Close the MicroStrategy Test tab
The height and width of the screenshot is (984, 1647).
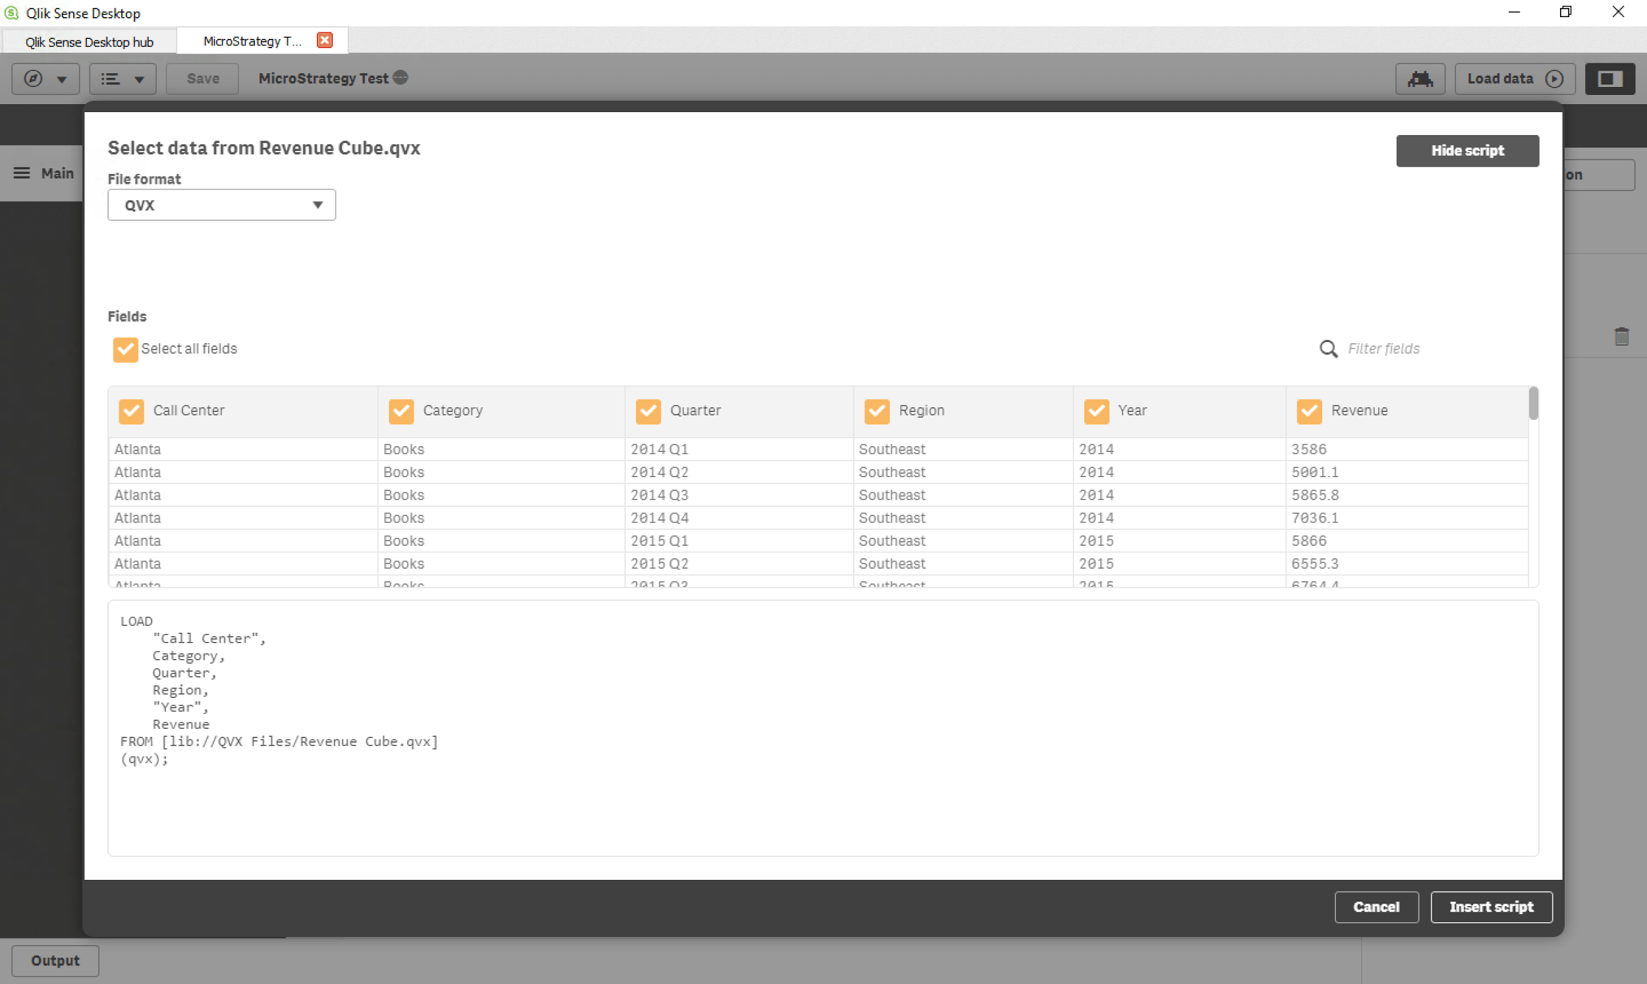click(x=325, y=40)
